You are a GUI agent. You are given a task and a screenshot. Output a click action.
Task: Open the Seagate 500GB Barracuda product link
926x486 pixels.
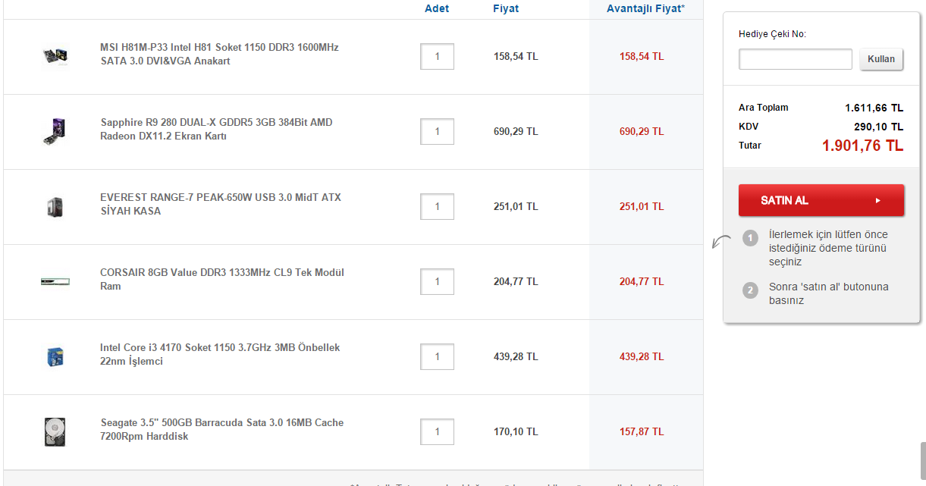click(x=221, y=429)
